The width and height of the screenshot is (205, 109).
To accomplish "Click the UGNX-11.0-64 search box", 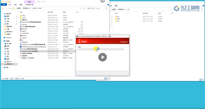I will [97, 8].
